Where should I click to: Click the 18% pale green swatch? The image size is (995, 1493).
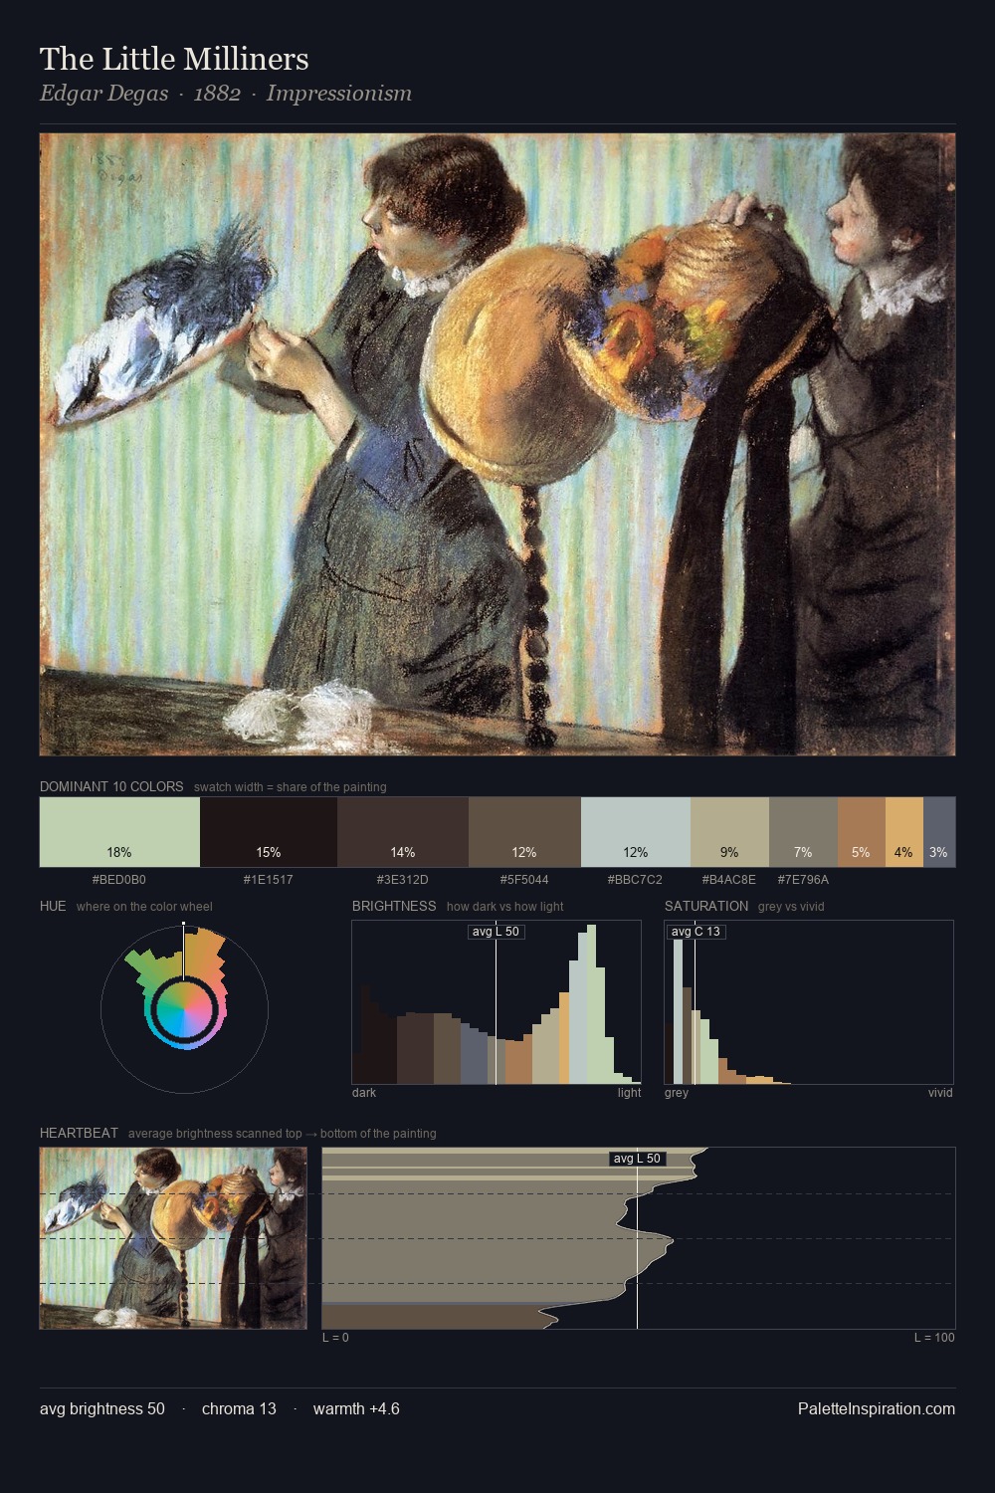(x=119, y=832)
